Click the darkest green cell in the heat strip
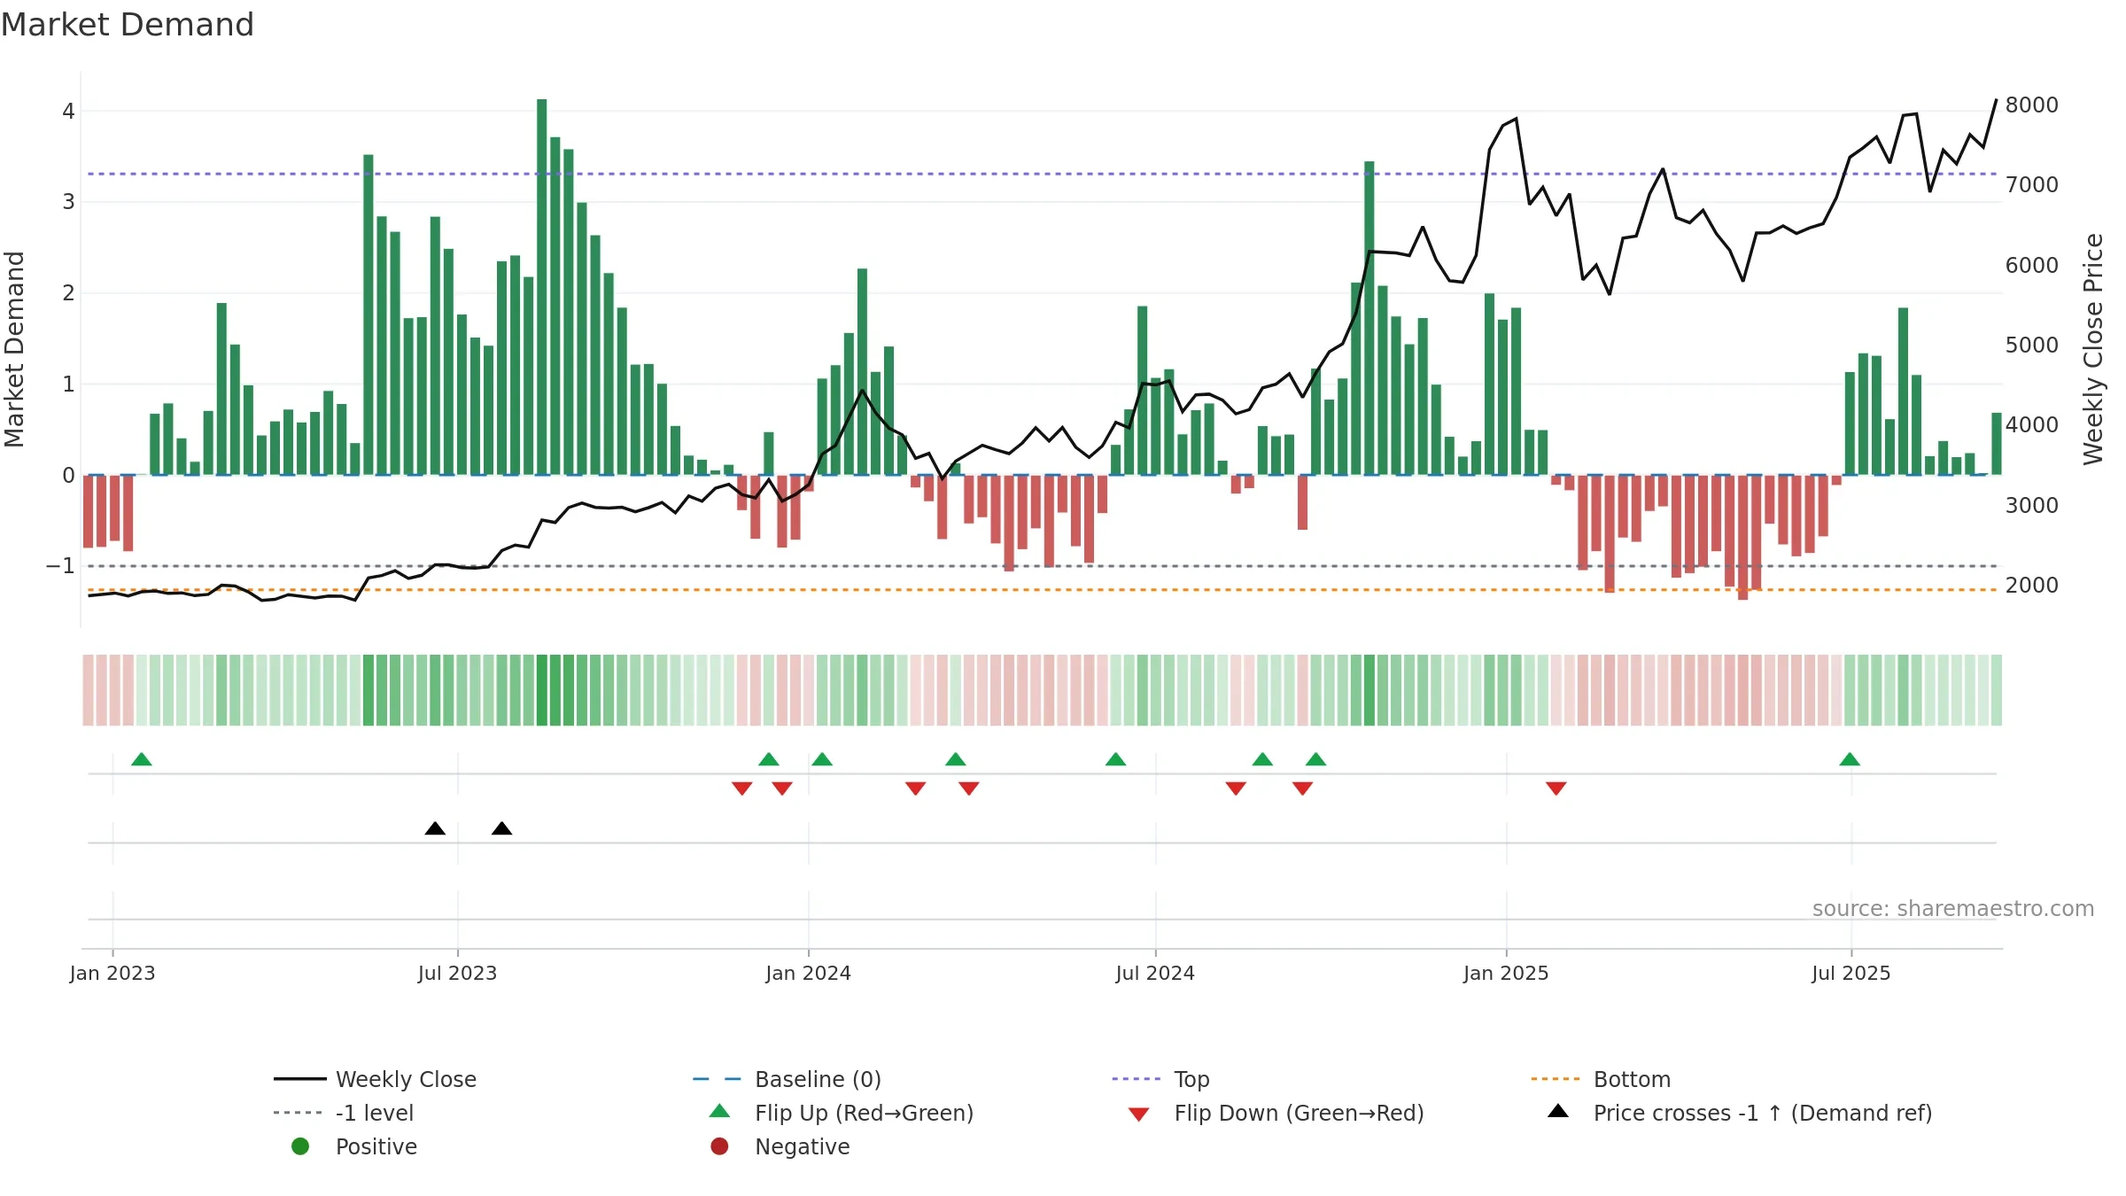 pos(542,690)
